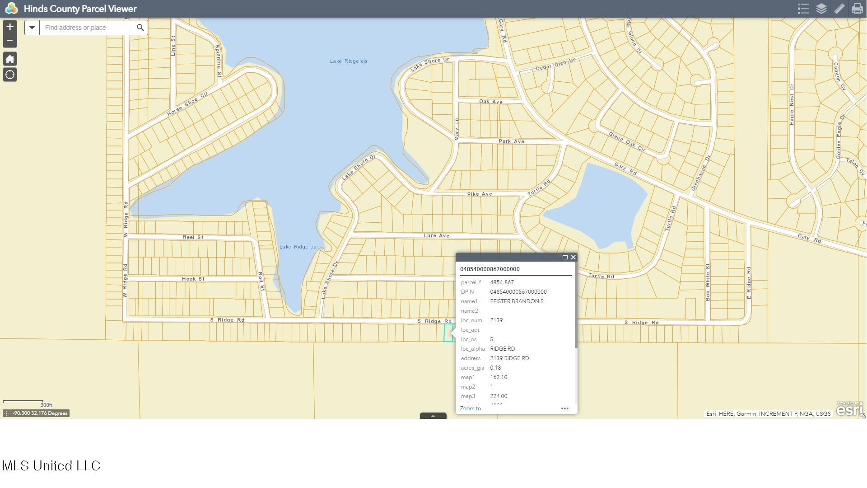This screenshot has width=867, height=488.
Task: Click the Hinds County Parcel Viewer logo
Action: pos(11,9)
